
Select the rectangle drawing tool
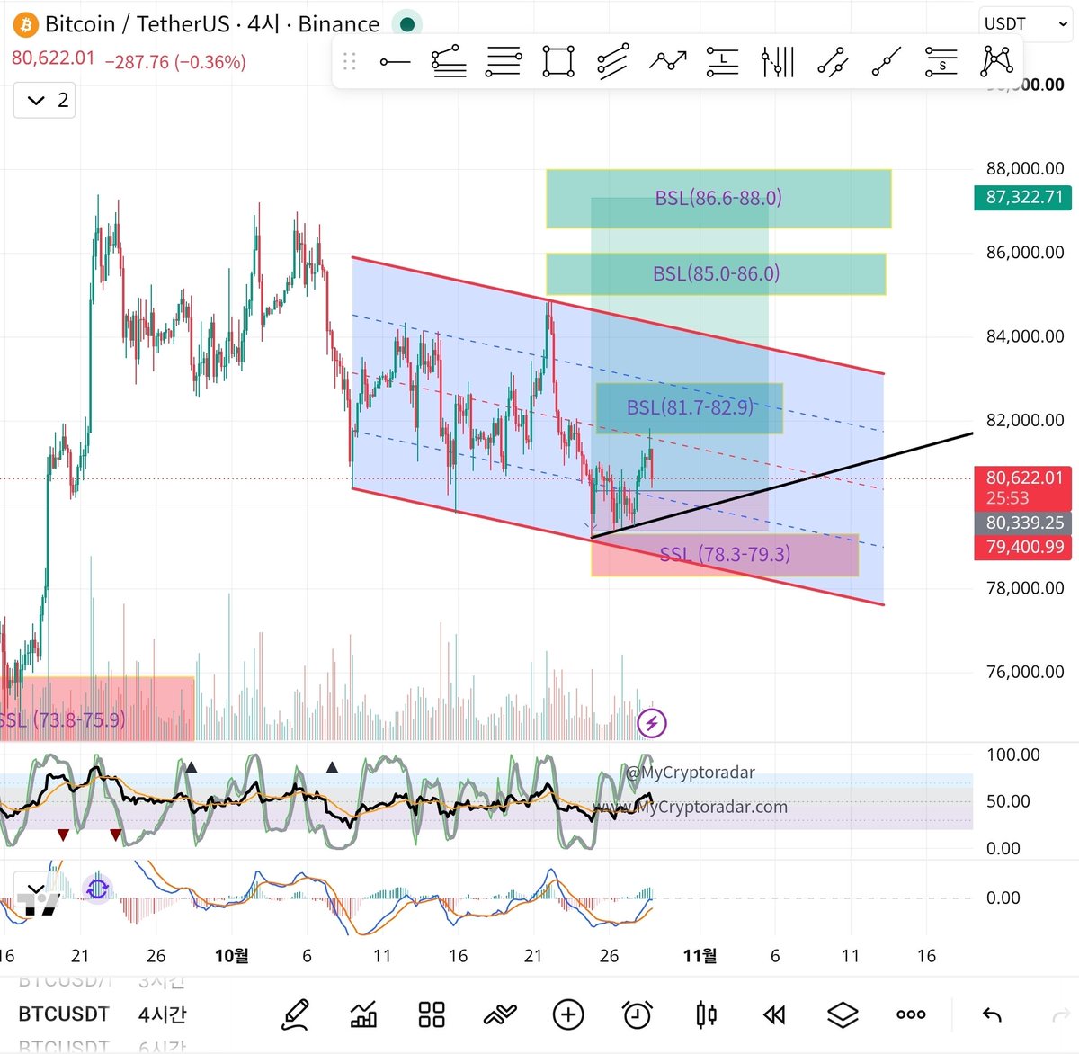click(x=558, y=62)
